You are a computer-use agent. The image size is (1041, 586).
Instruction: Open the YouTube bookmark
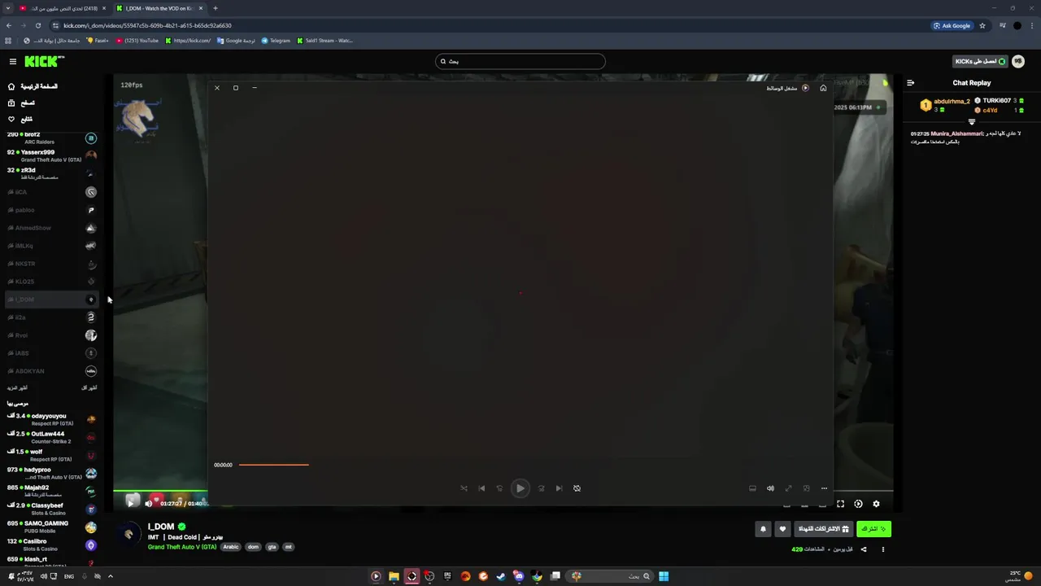[137, 40]
